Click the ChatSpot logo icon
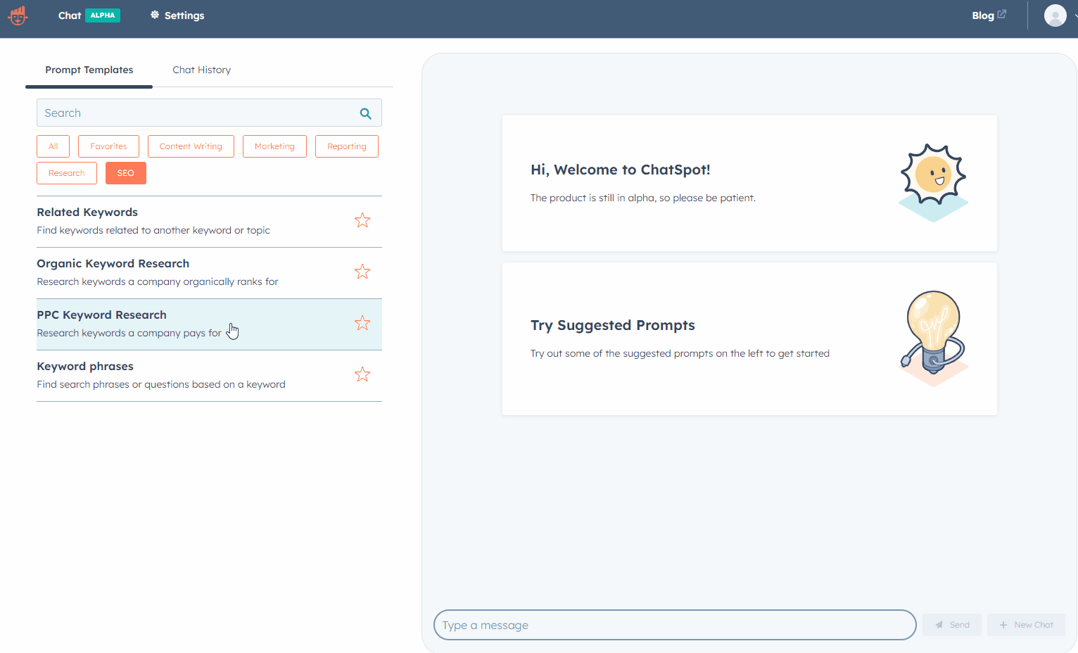The height and width of the screenshot is (653, 1078). tap(18, 15)
